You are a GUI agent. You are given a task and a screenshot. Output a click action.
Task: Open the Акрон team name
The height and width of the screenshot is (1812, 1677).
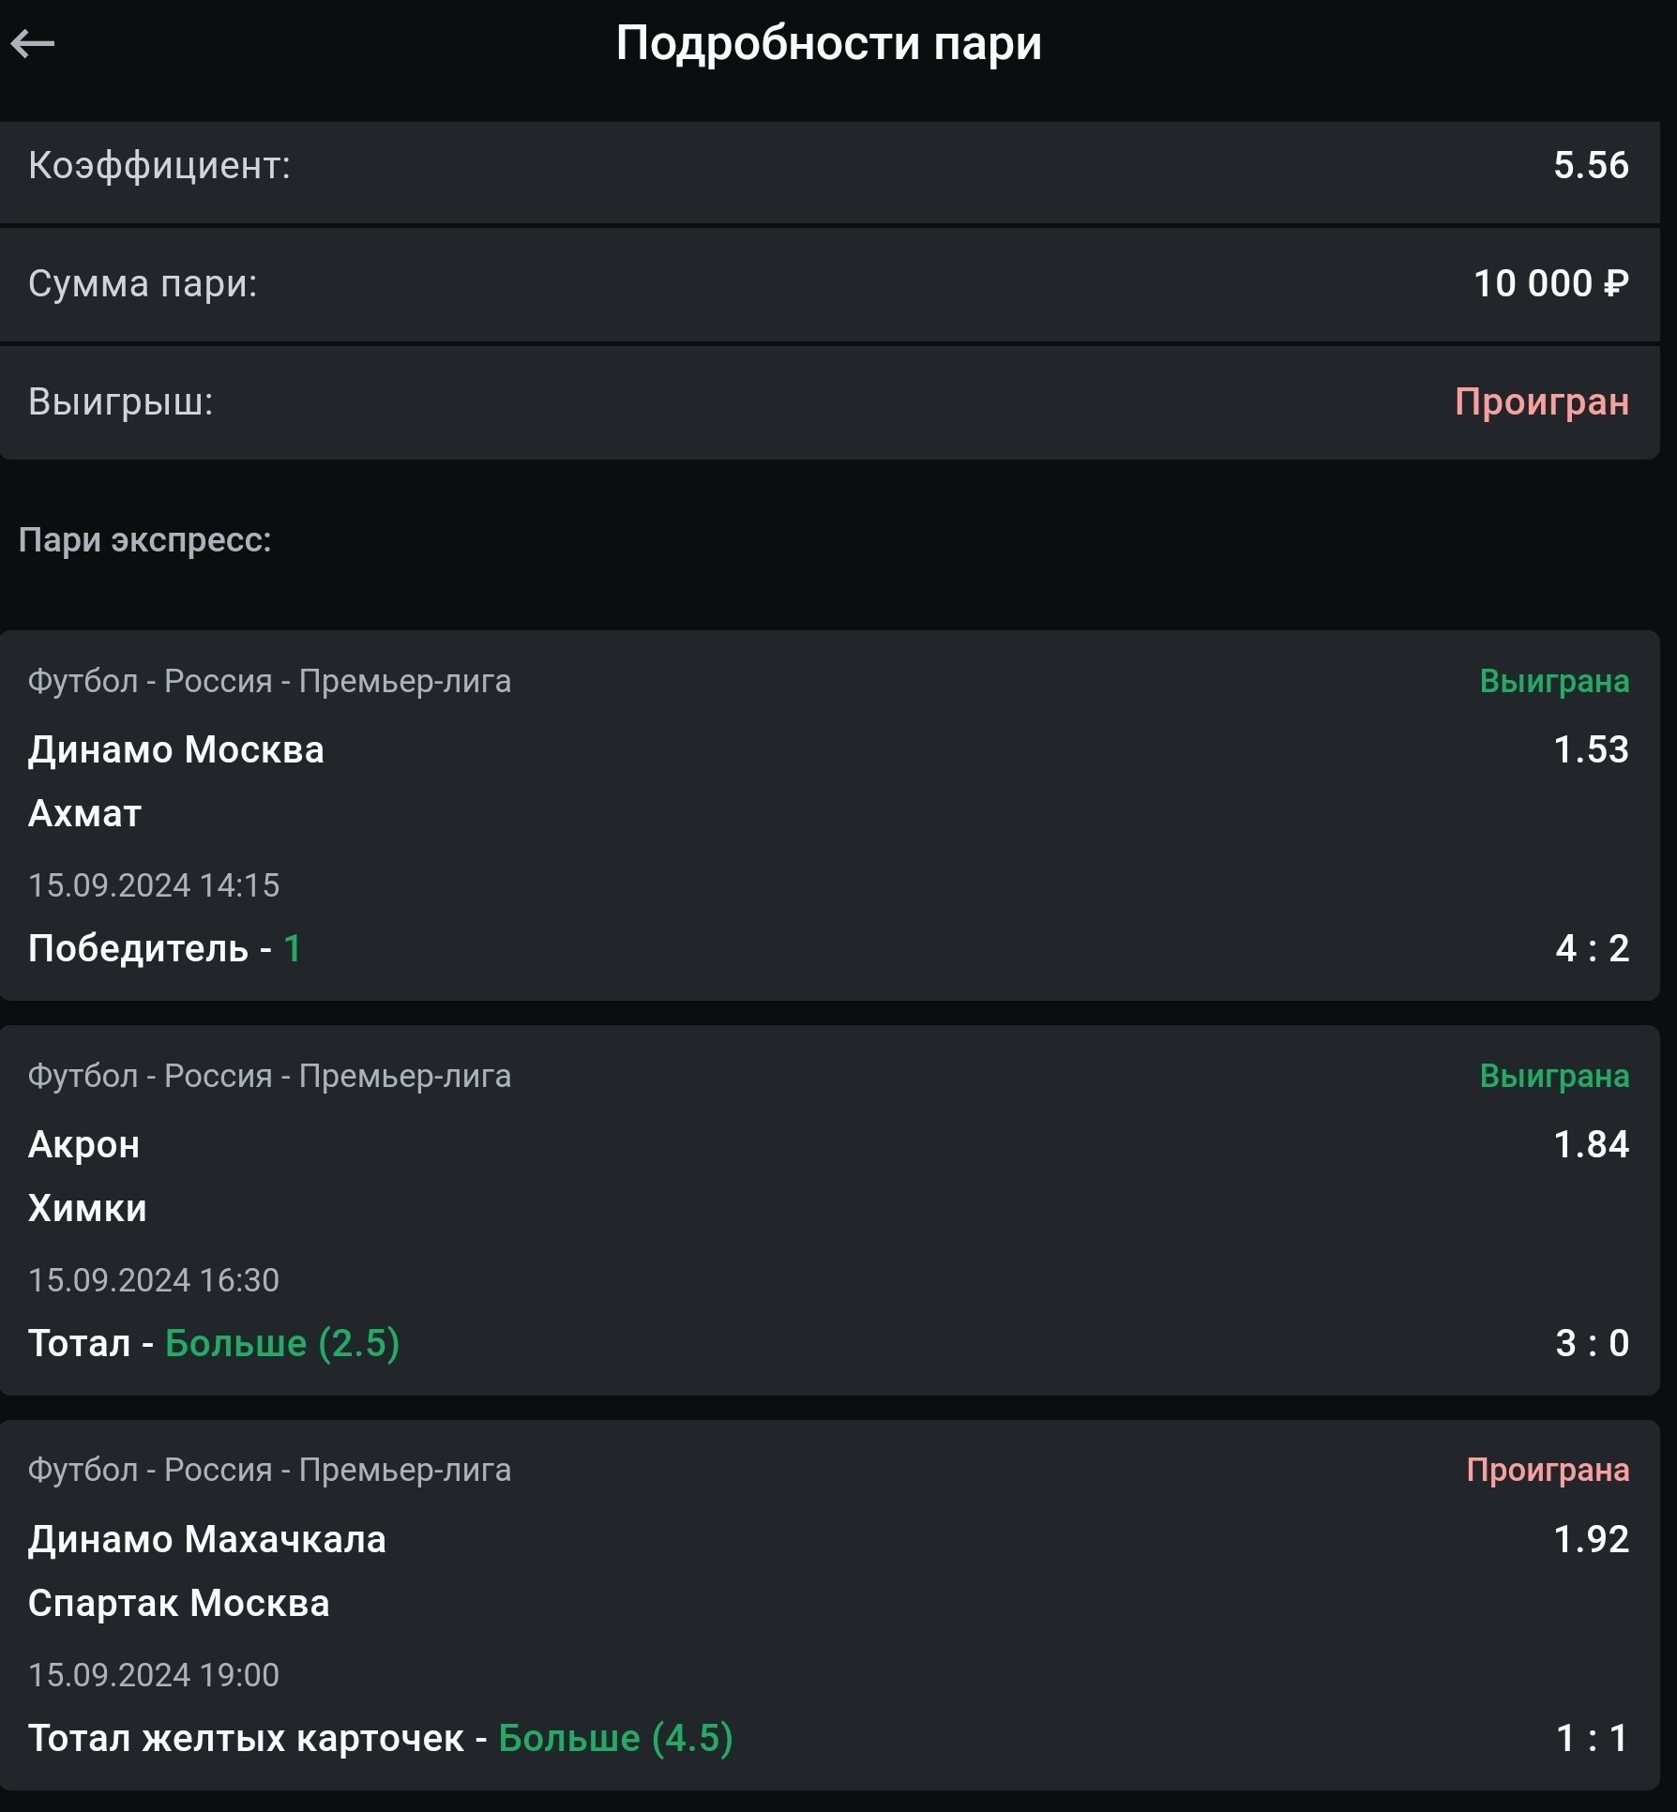tap(83, 1144)
